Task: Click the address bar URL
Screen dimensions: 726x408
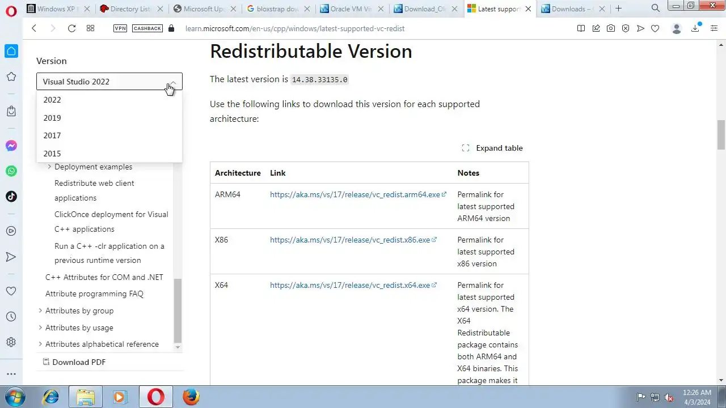Action: pos(295,28)
